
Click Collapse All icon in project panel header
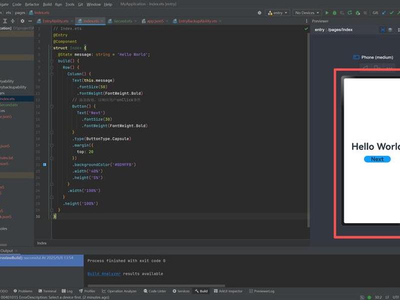13,21
